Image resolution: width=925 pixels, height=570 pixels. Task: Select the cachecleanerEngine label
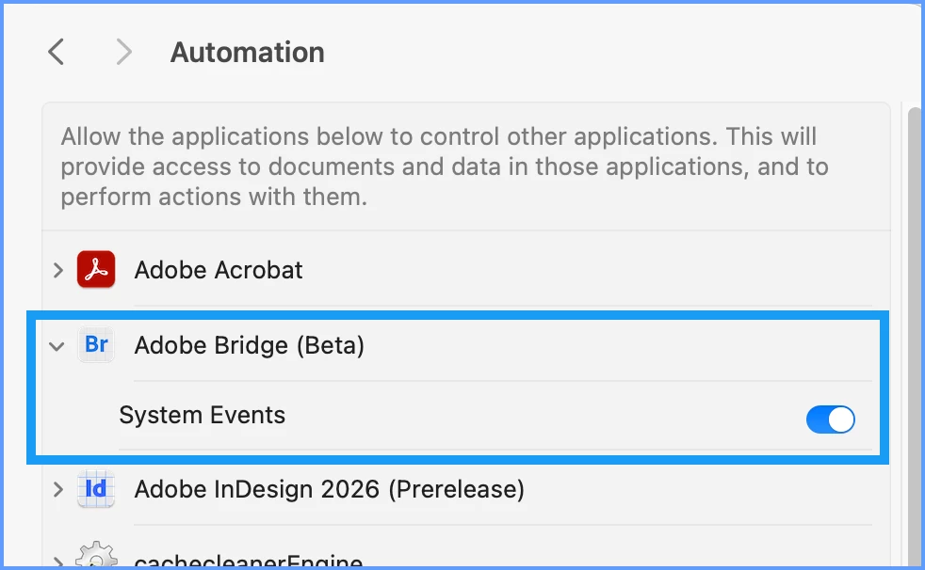pyautogui.click(x=249, y=562)
